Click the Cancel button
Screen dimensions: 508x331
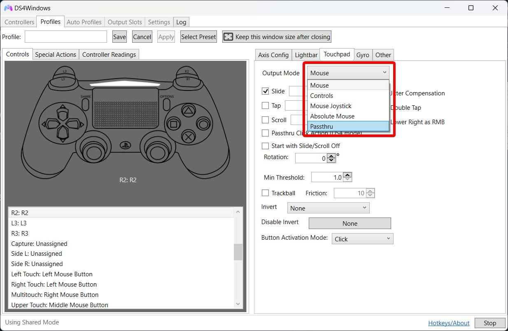[142, 37]
